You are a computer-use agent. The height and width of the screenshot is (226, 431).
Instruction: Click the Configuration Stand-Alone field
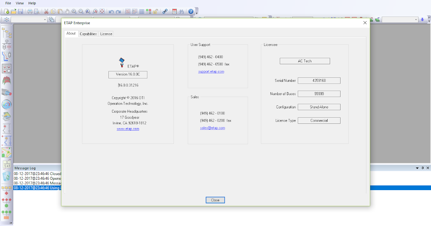tap(319, 107)
